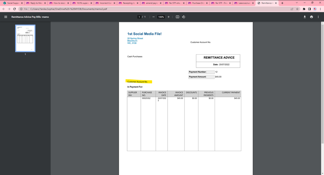Bookmark this page with star icon

pos(298,9)
